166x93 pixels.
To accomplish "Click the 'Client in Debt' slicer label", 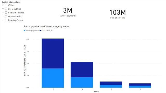I will point(15,9).
